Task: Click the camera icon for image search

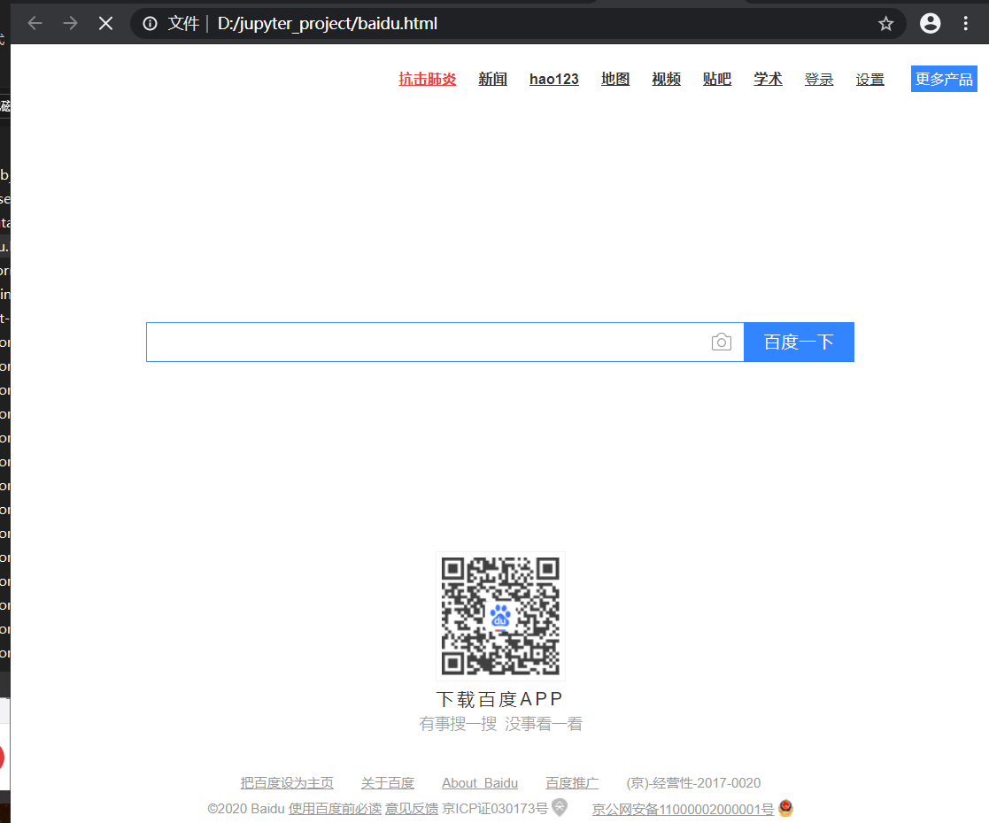Action: coord(721,342)
